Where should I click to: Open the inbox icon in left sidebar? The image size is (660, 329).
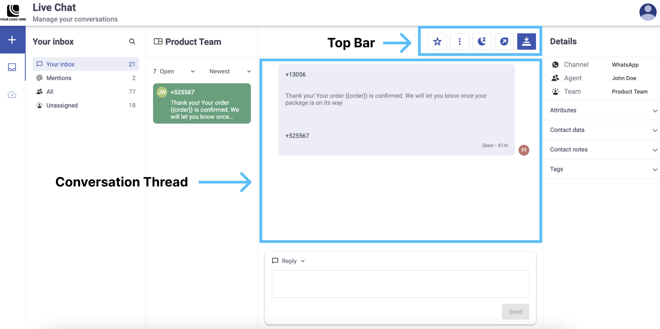12,67
